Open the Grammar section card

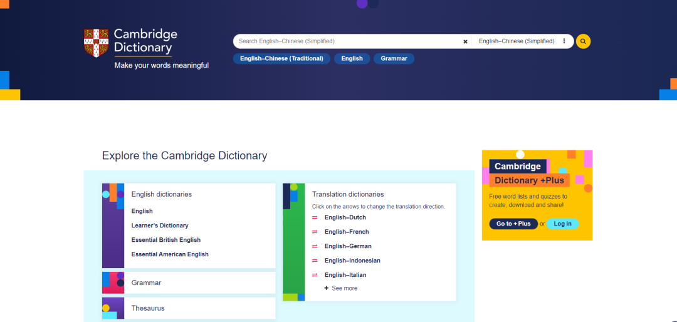pos(189,283)
